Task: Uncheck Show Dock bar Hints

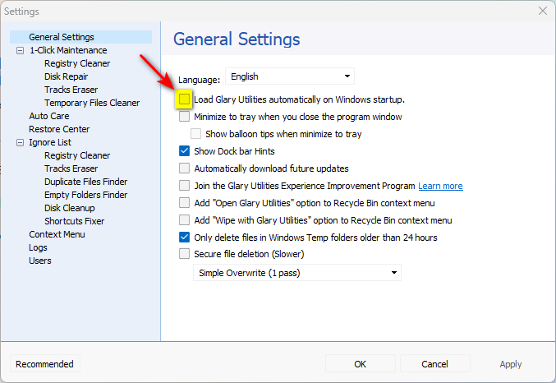Action: point(185,151)
